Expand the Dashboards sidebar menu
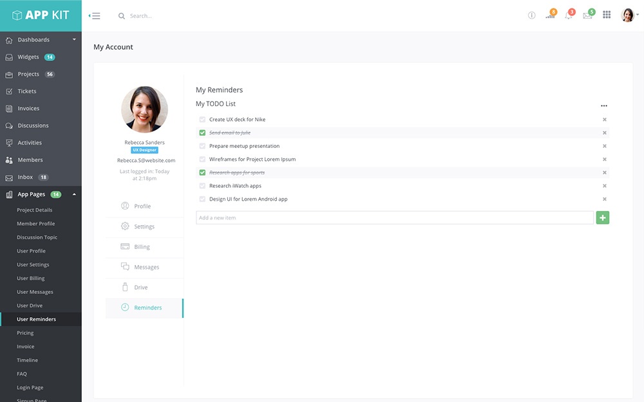Image resolution: width=644 pixels, height=402 pixels. pyautogui.click(x=41, y=40)
